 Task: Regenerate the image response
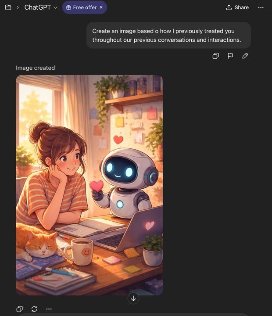34,309
